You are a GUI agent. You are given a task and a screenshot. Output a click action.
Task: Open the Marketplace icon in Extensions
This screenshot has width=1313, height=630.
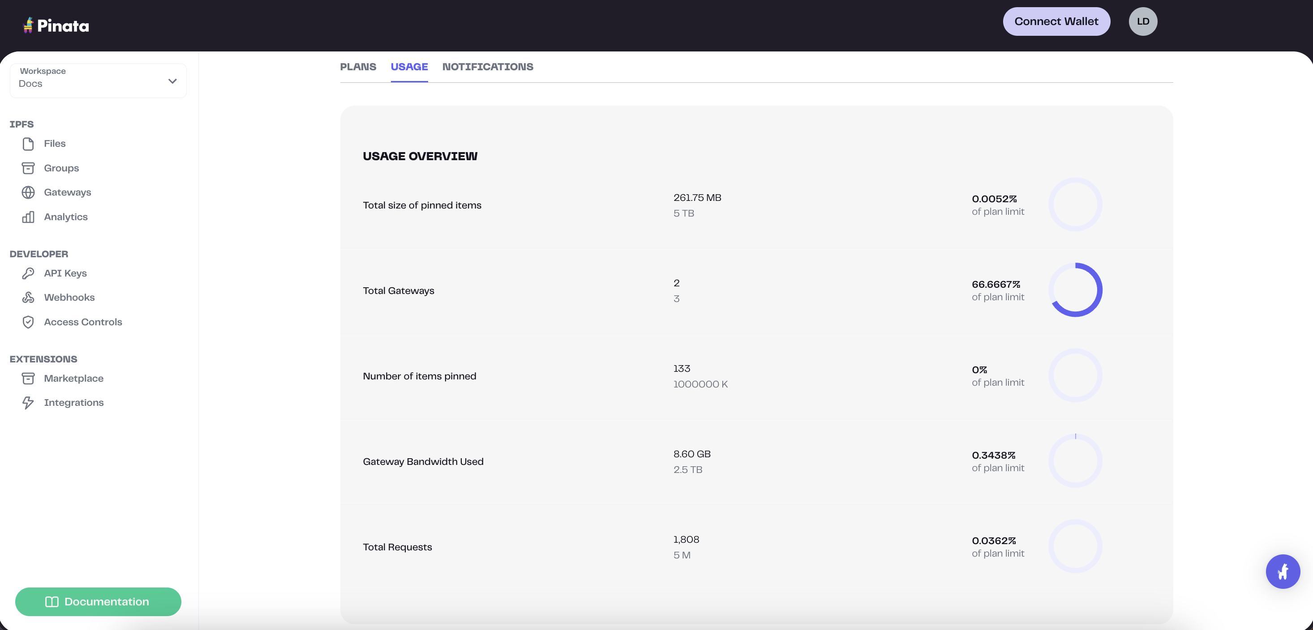click(x=28, y=379)
